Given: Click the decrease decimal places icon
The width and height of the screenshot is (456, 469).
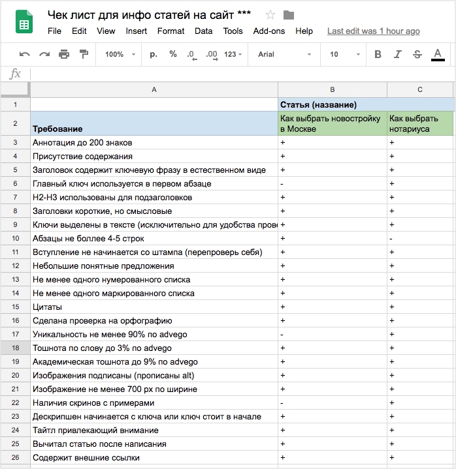Looking at the screenshot, I should 191,54.
